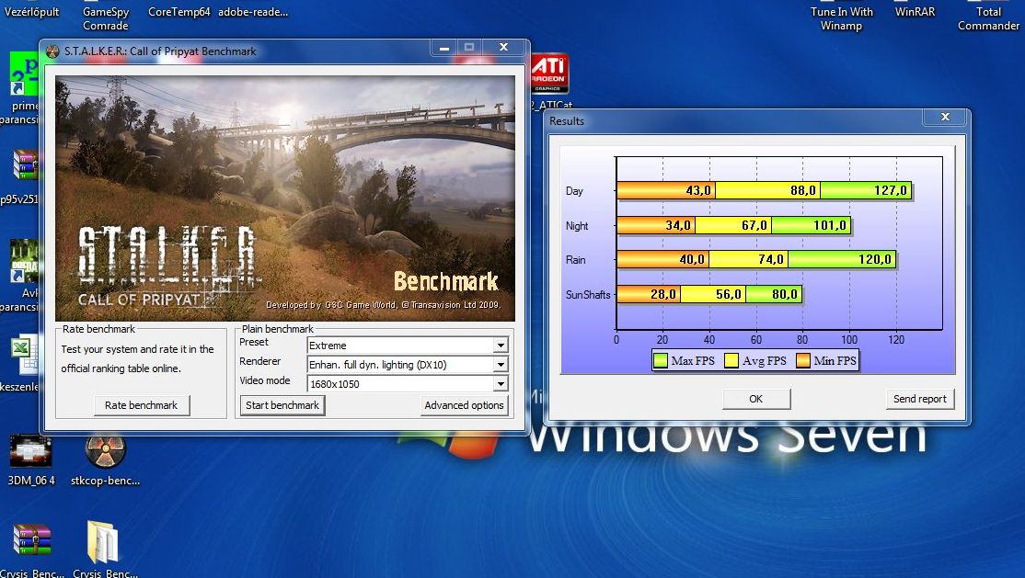1025x578 pixels.
Task: Open the first Crysis Benc... WinRAR archive
Action: click(x=31, y=541)
